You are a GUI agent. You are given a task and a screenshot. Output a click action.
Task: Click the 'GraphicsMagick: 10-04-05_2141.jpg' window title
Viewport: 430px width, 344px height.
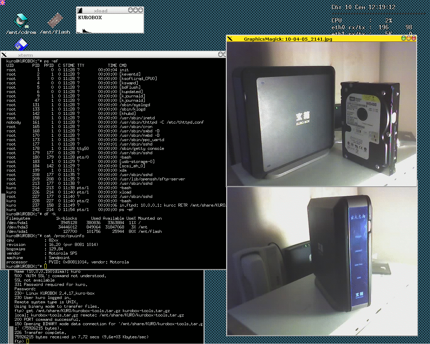point(288,39)
